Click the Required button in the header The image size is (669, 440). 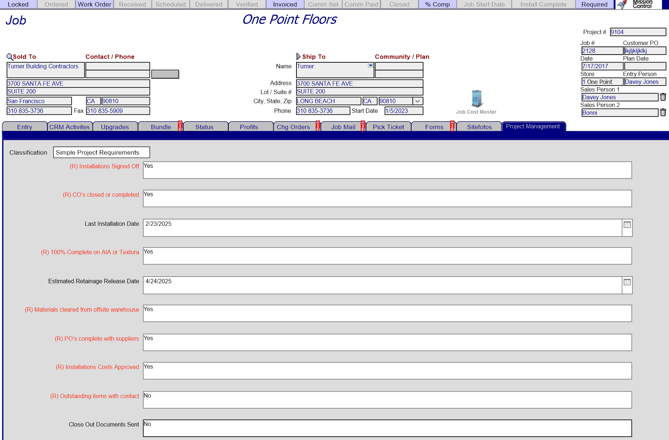pos(594,4)
